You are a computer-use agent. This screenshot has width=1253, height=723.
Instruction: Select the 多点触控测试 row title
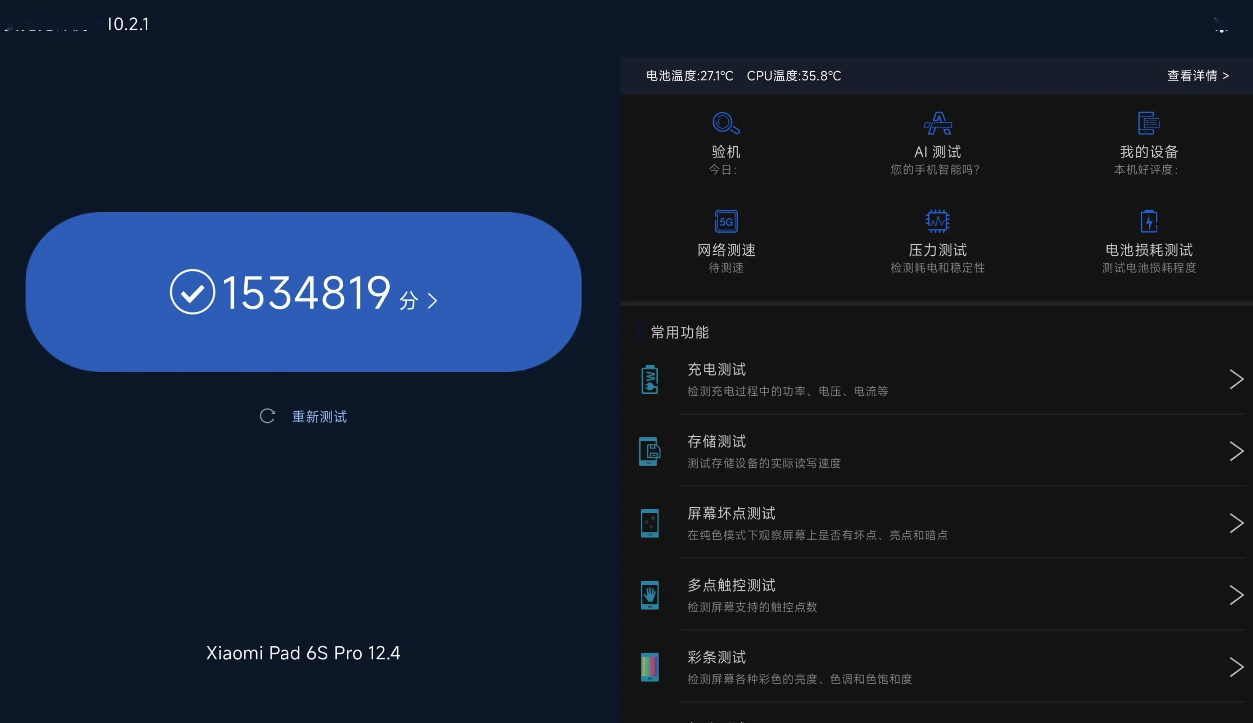point(731,586)
